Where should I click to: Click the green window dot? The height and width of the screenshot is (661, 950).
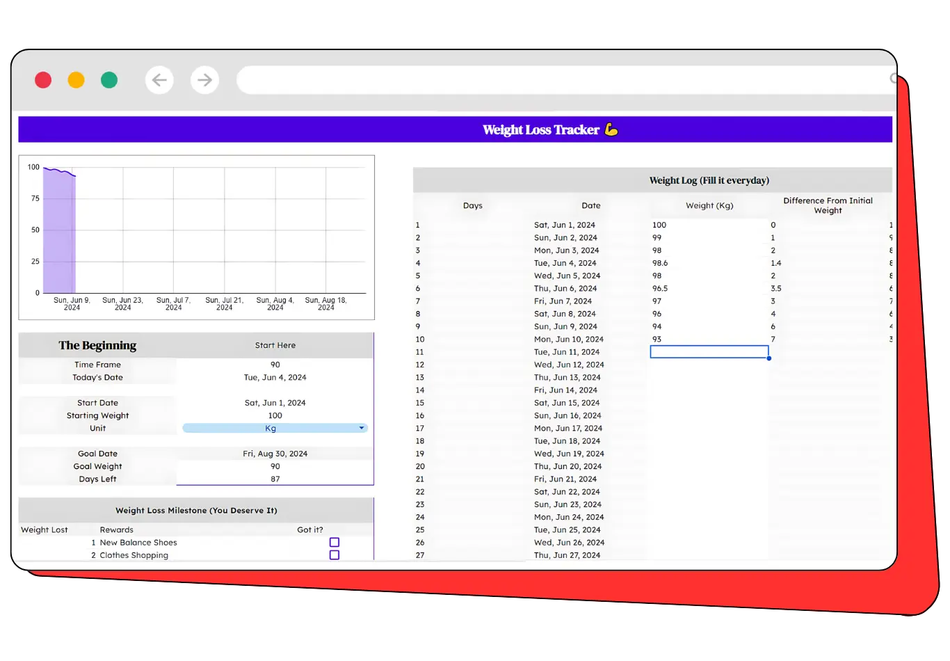109,80
